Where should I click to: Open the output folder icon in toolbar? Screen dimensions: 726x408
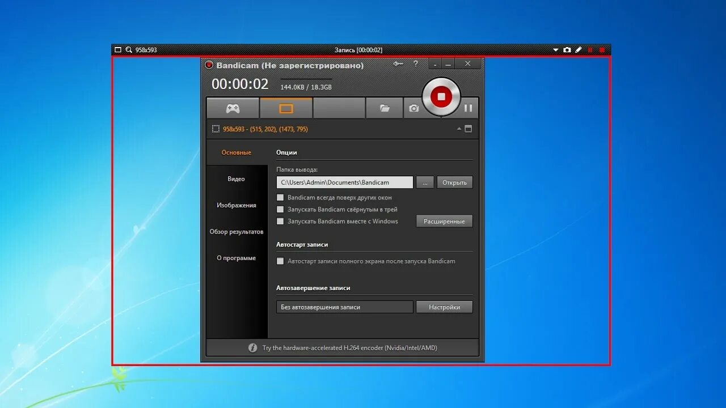[385, 108]
